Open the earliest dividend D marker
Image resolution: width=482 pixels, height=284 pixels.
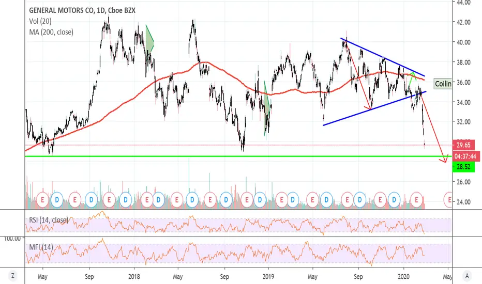tap(57, 200)
